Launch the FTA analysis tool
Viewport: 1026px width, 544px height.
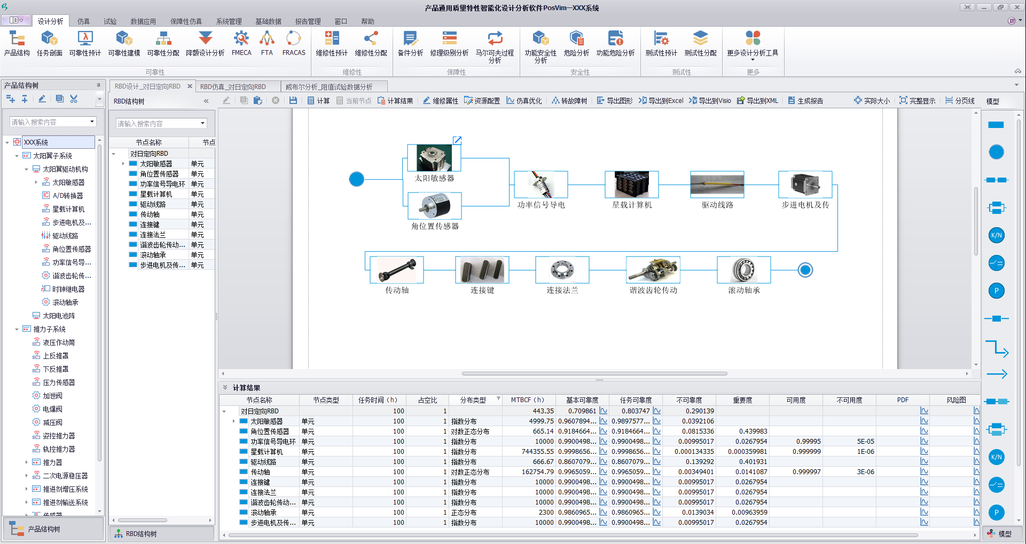pos(267,43)
